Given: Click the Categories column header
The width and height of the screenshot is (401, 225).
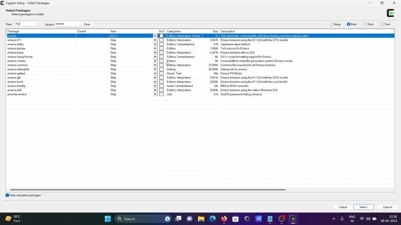Looking at the screenshot, I should (184, 31).
